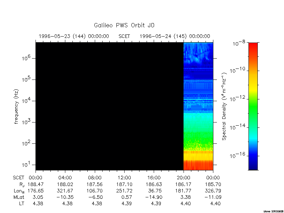Click the 10^1 frequency tick label
Screen dimensions: 284x213
pyautogui.click(x=26, y=164)
